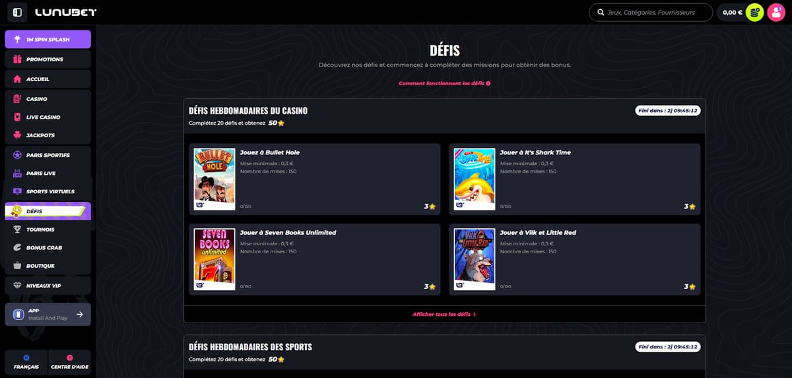Image resolution: width=792 pixels, height=378 pixels.
Task: Open Install And Play app arrow
Action: [79, 315]
